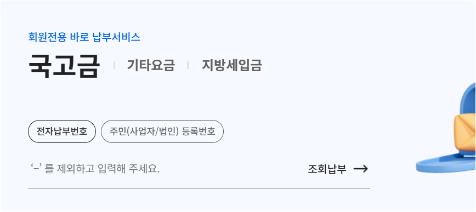Choose the 전자납부번호 option pill
The width and height of the screenshot is (476, 212).
(62, 131)
